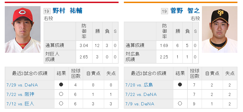This screenshot has width=243, height=112.
Task: Click the black loss circle for 7/28 vs. 広島
Action: pyautogui.click(x=180, y=85)
